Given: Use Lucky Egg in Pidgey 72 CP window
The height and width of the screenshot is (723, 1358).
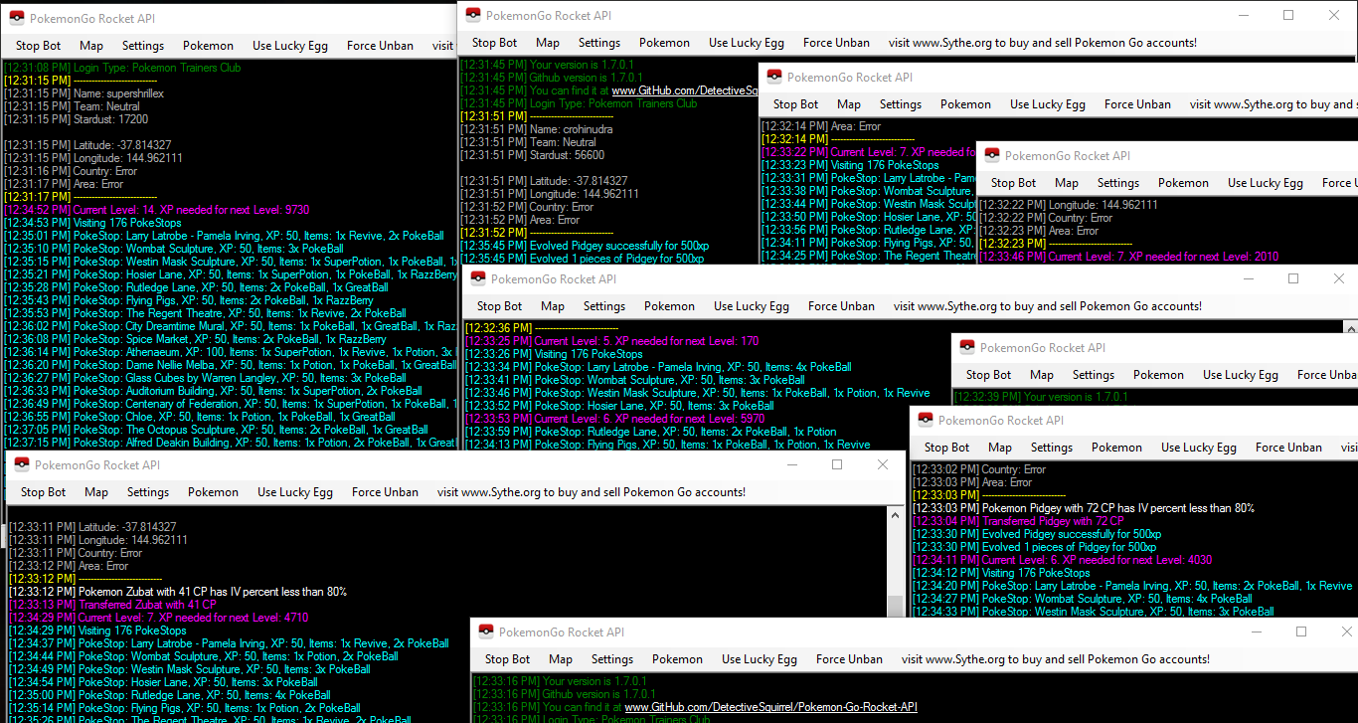Looking at the screenshot, I should coord(1199,448).
